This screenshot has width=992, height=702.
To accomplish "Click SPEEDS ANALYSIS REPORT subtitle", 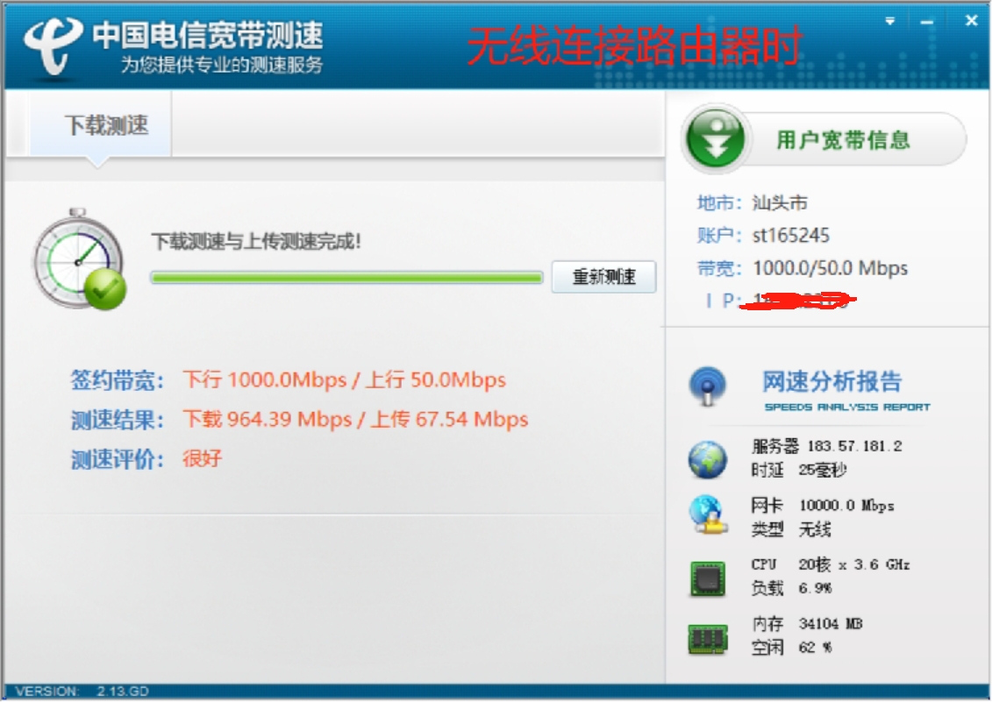I will pyautogui.click(x=847, y=407).
